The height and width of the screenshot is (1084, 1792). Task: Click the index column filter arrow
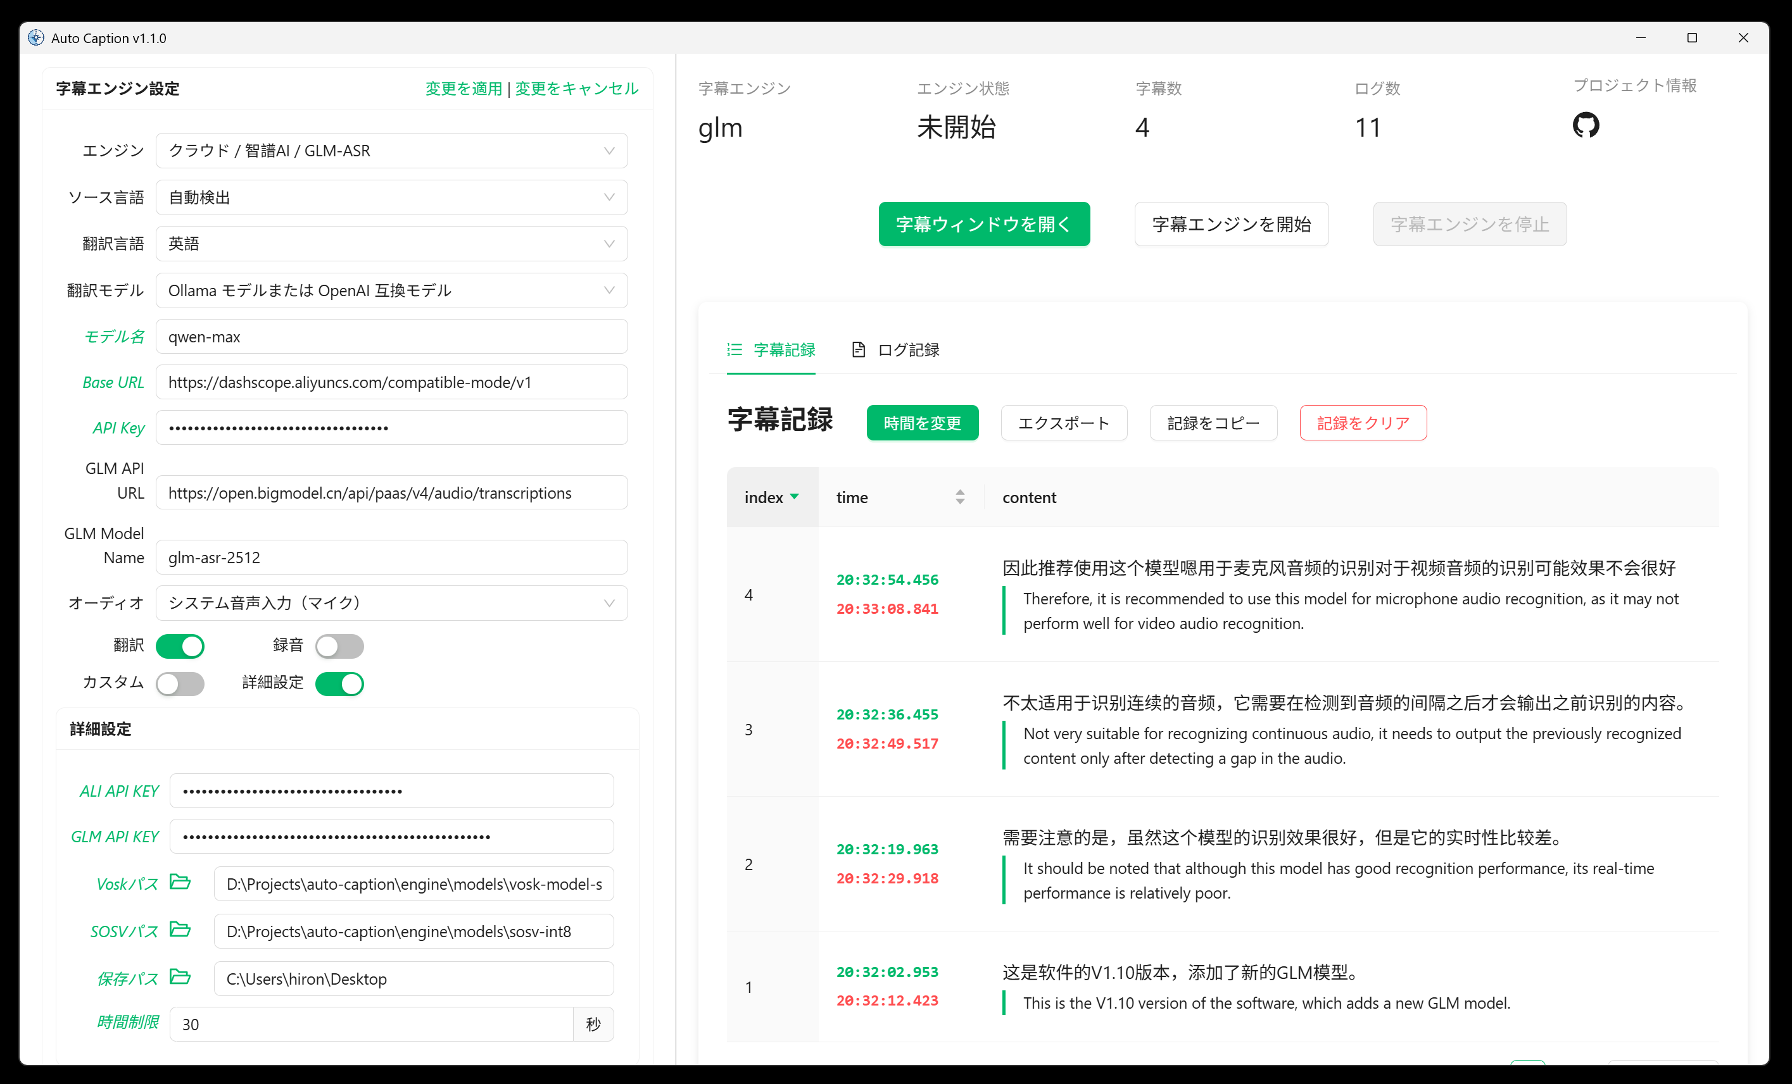coord(794,497)
